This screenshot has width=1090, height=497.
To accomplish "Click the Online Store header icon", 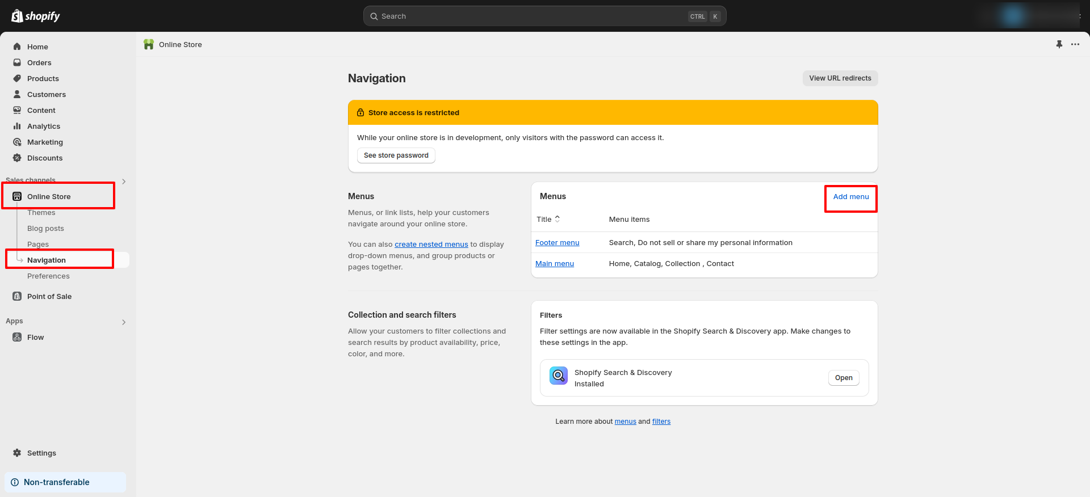I will point(149,44).
